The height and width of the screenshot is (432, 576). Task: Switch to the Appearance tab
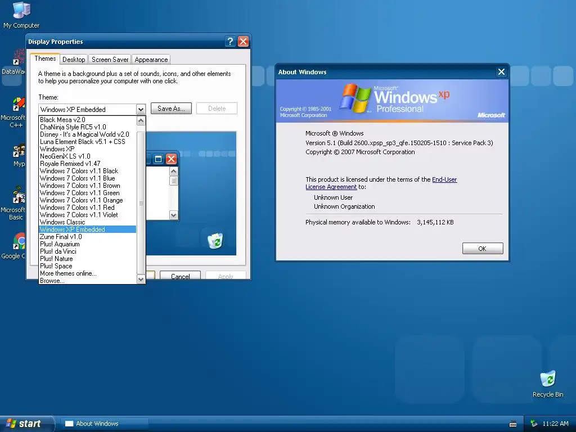[x=151, y=60]
